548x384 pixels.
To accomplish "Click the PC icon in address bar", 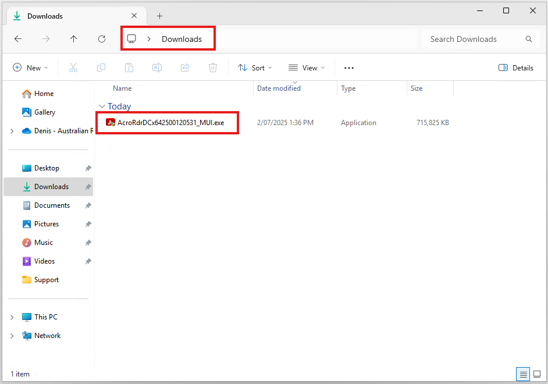I will (x=132, y=39).
